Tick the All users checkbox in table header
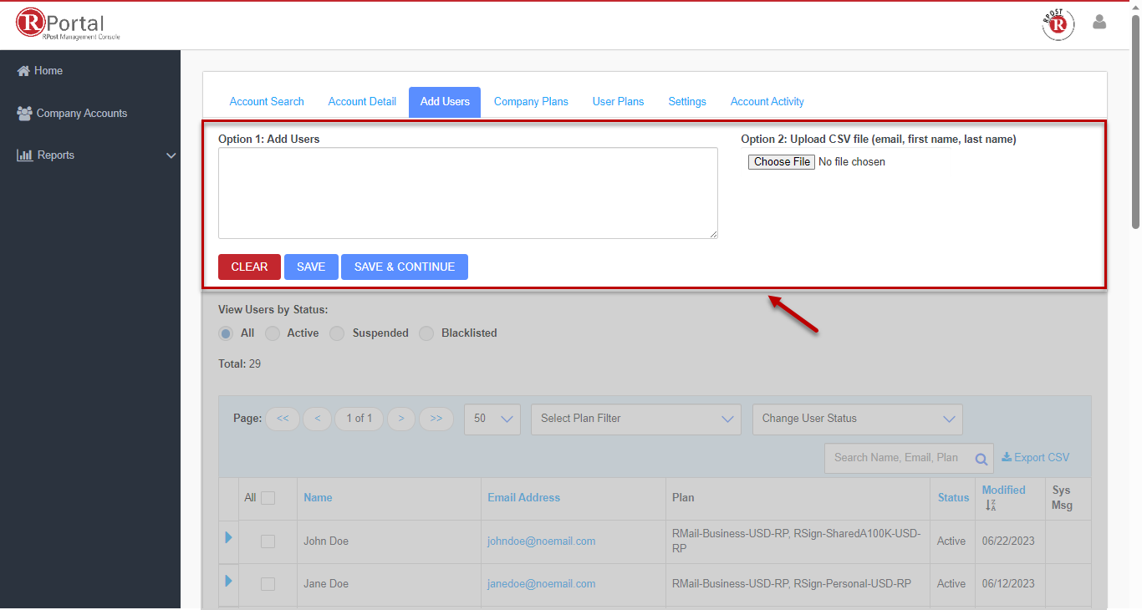 tap(268, 498)
